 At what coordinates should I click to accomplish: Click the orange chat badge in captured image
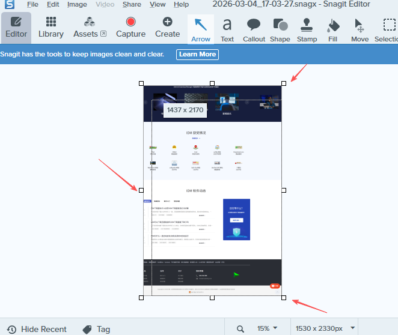tap(275, 286)
